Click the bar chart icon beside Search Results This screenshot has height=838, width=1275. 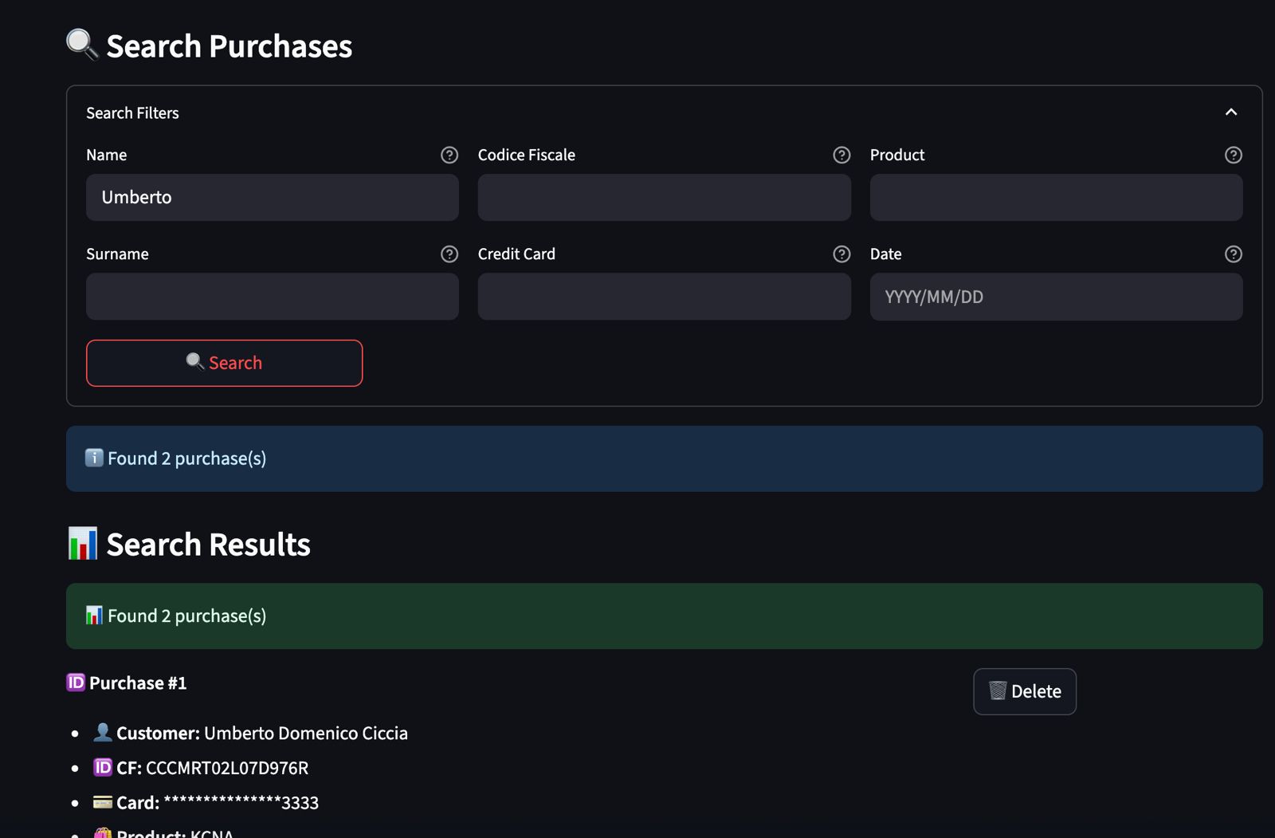83,544
